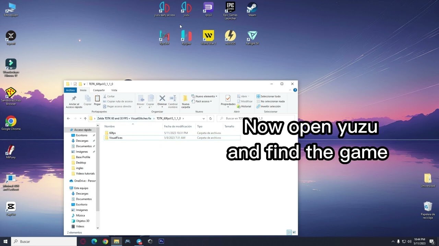Open the Ryujinx desktop icon

click(x=186, y=38)
